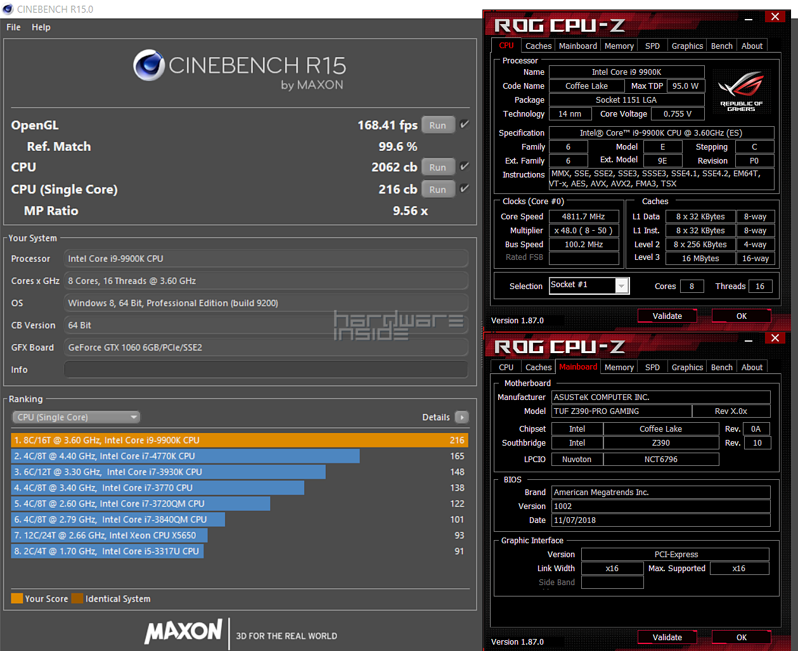This screenshot has height=651, width=798.
Task: Click the Cinebench application icon in the title bar
Action: 6,9
